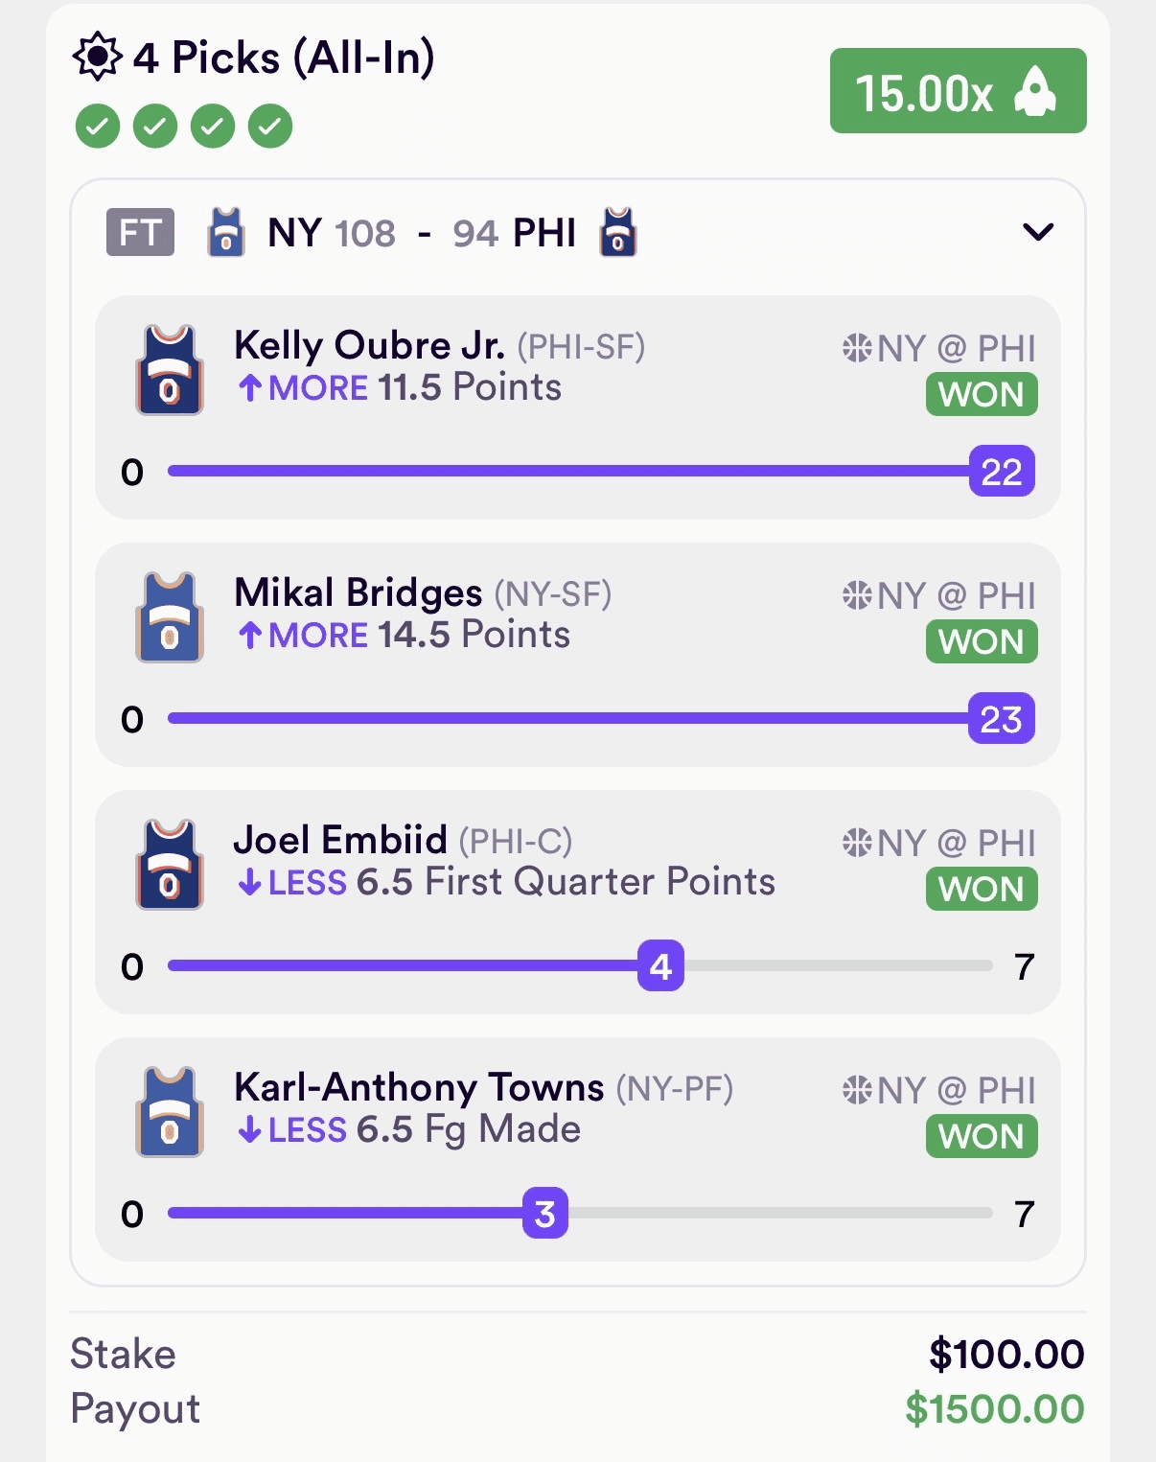Click the 22 marker on Oubre's points slider
The width and height of the screenshot is (1156, 1462).
[x=1002, y=471]
